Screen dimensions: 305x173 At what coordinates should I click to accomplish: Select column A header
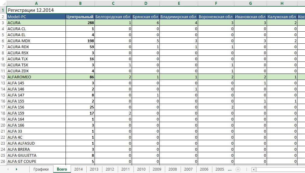[36, 3]
